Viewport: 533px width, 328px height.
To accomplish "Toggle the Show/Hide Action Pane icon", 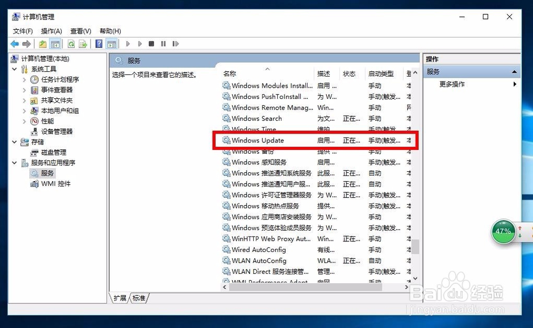I will coord(111,44).
